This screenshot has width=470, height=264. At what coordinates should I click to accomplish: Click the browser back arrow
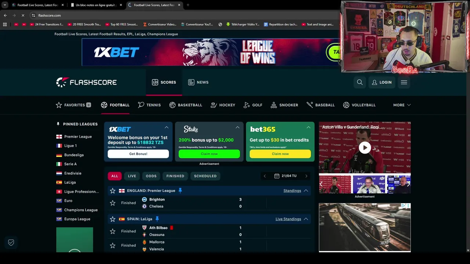pyautogui.click(x=5, y=15)
